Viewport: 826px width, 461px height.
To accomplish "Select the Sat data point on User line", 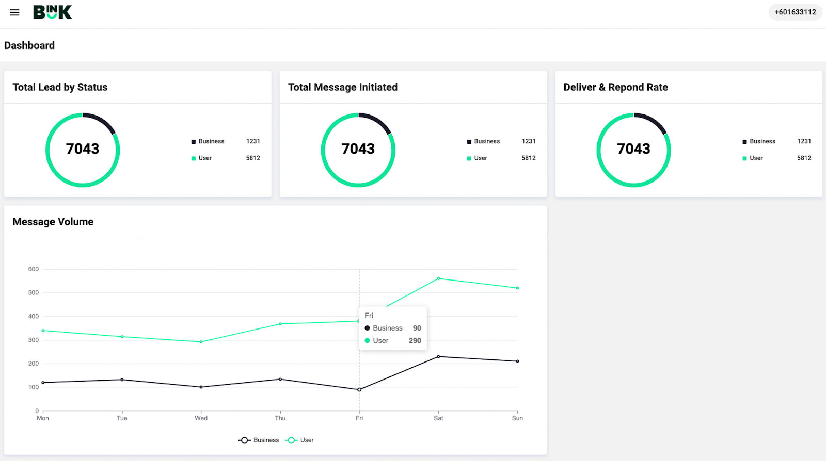I will point(438,278).
